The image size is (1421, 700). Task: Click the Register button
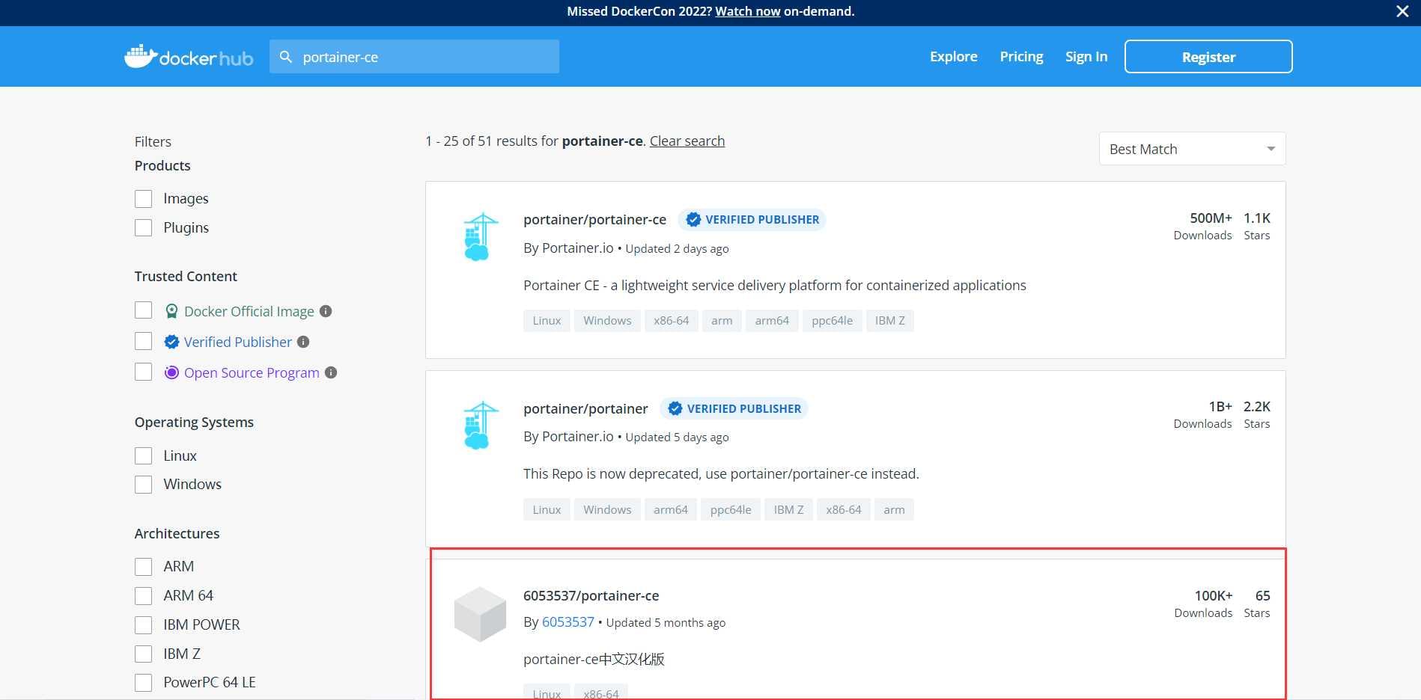pos(1208,57)
